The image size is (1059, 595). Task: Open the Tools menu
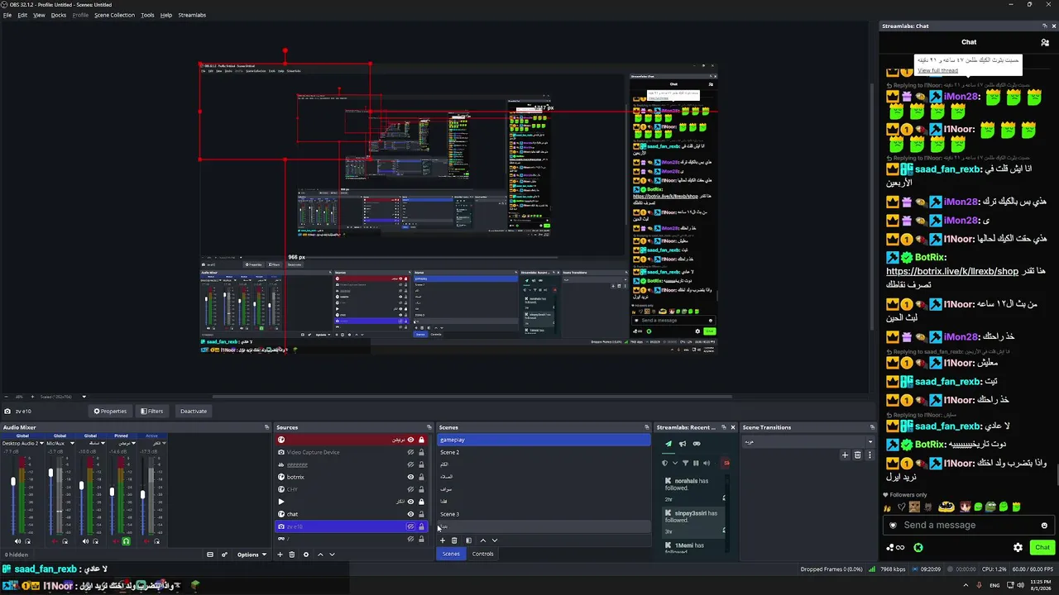147,15
